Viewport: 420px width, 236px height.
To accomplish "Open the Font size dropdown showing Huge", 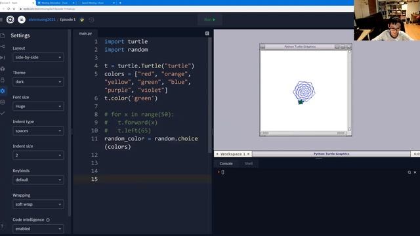I will click(x=38, y=106).
